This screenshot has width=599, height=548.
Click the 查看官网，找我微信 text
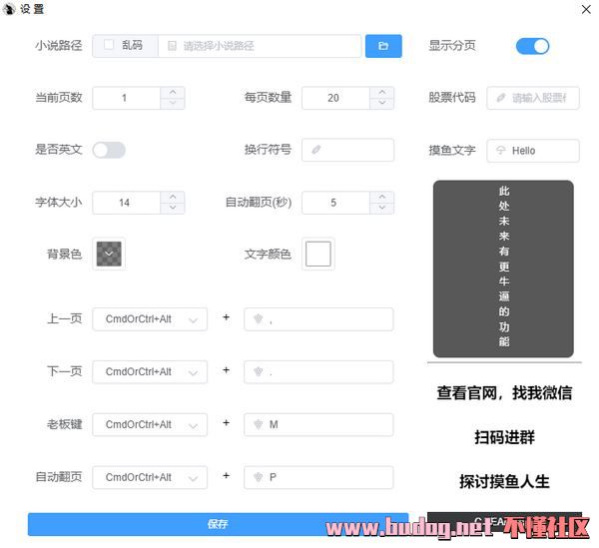[504, 393]
